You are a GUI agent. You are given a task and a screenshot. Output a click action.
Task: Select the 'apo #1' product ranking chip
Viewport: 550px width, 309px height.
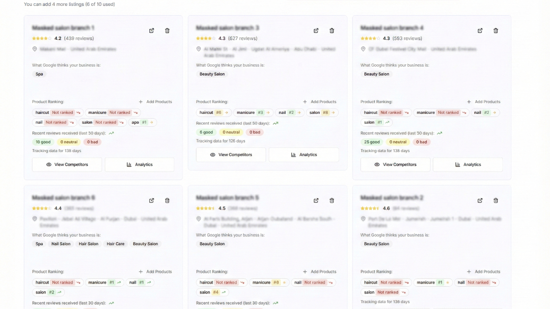click(142, 123)
